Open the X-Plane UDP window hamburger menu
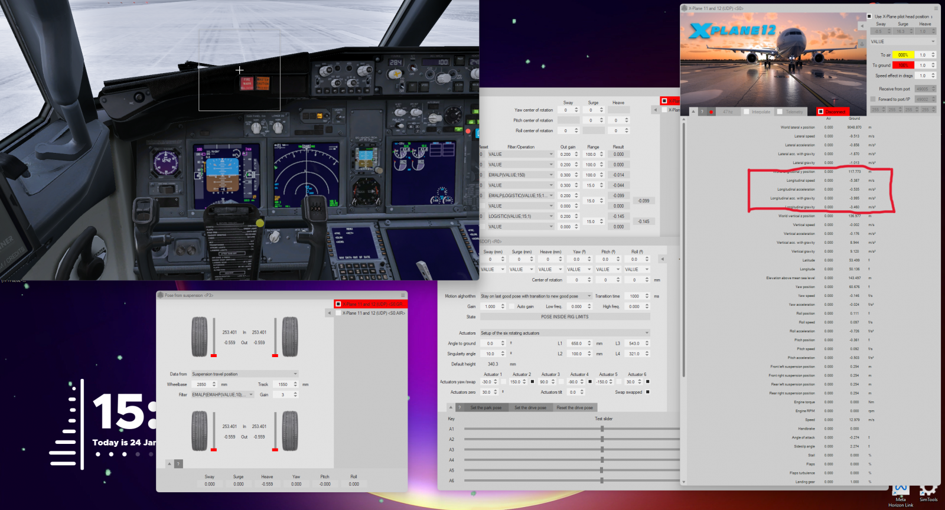 coord(936,8)
